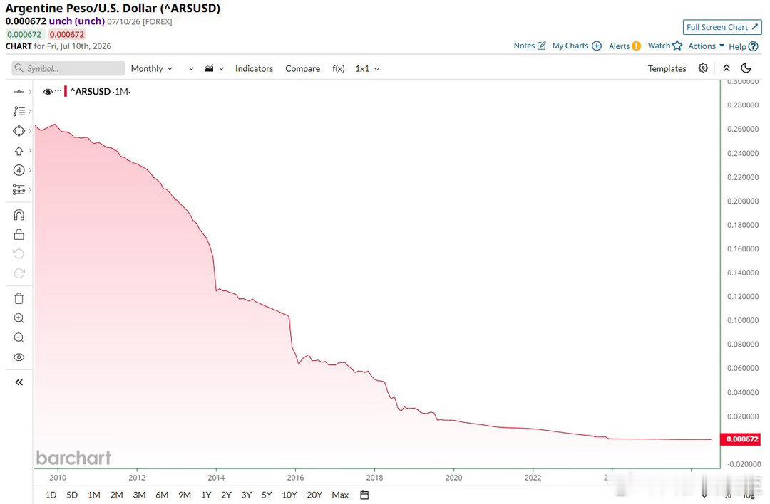The image size is (770, 504).
Task: Open Templates menu
Action: 667,69
